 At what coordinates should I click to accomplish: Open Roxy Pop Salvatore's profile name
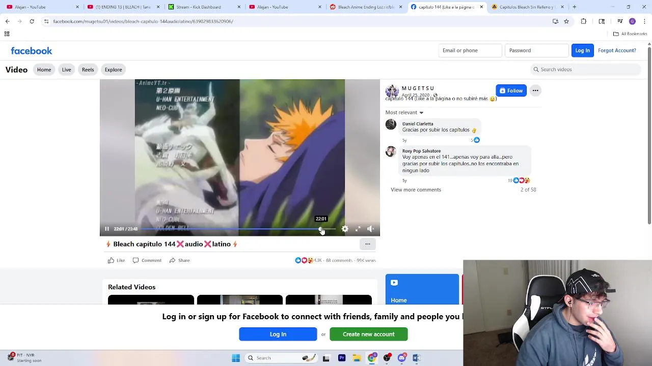(x=421, y=151)
